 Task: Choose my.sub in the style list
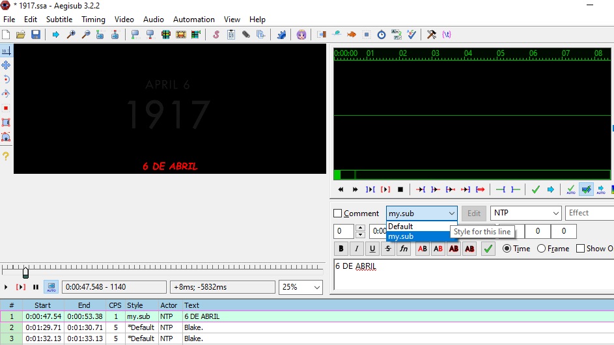click(x=418, y=236)
